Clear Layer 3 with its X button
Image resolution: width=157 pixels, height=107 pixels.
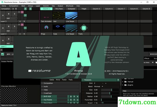pos(3,15)
